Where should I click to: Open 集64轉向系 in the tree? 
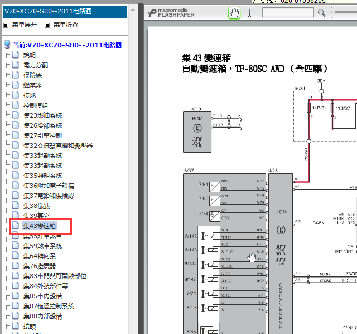click(x=40, y=256)
